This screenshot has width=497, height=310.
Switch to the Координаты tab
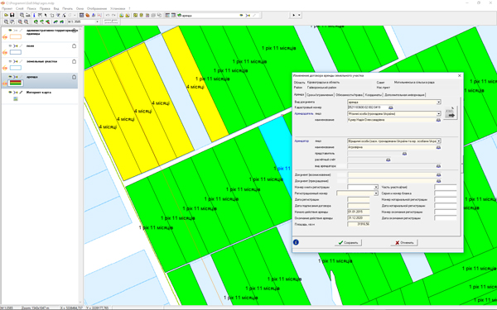point(374,95)
